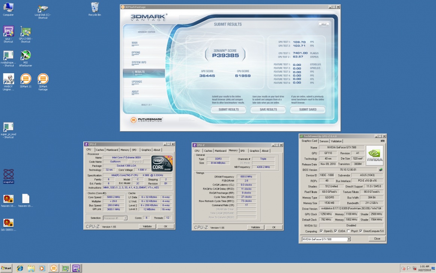The height and width of the screenshot is (273, 436).
Task: Switch to the Sensors tab in GPU-Z
Action: click(324, 141)
